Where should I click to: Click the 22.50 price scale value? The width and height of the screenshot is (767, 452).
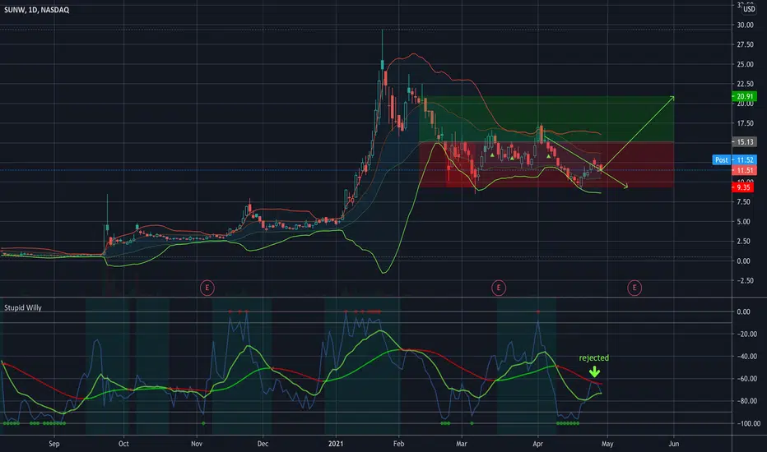pyautogui.click(x=745, y=84)
